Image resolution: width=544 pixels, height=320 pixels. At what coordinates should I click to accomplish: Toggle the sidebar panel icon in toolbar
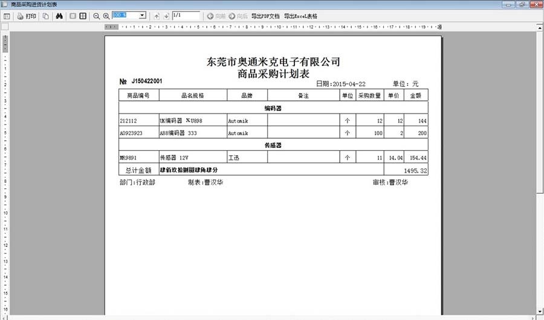[7, 16]
